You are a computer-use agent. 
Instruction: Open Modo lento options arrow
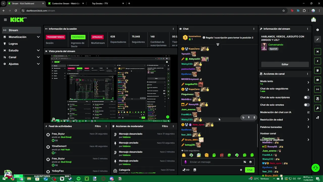pos(308,82)
